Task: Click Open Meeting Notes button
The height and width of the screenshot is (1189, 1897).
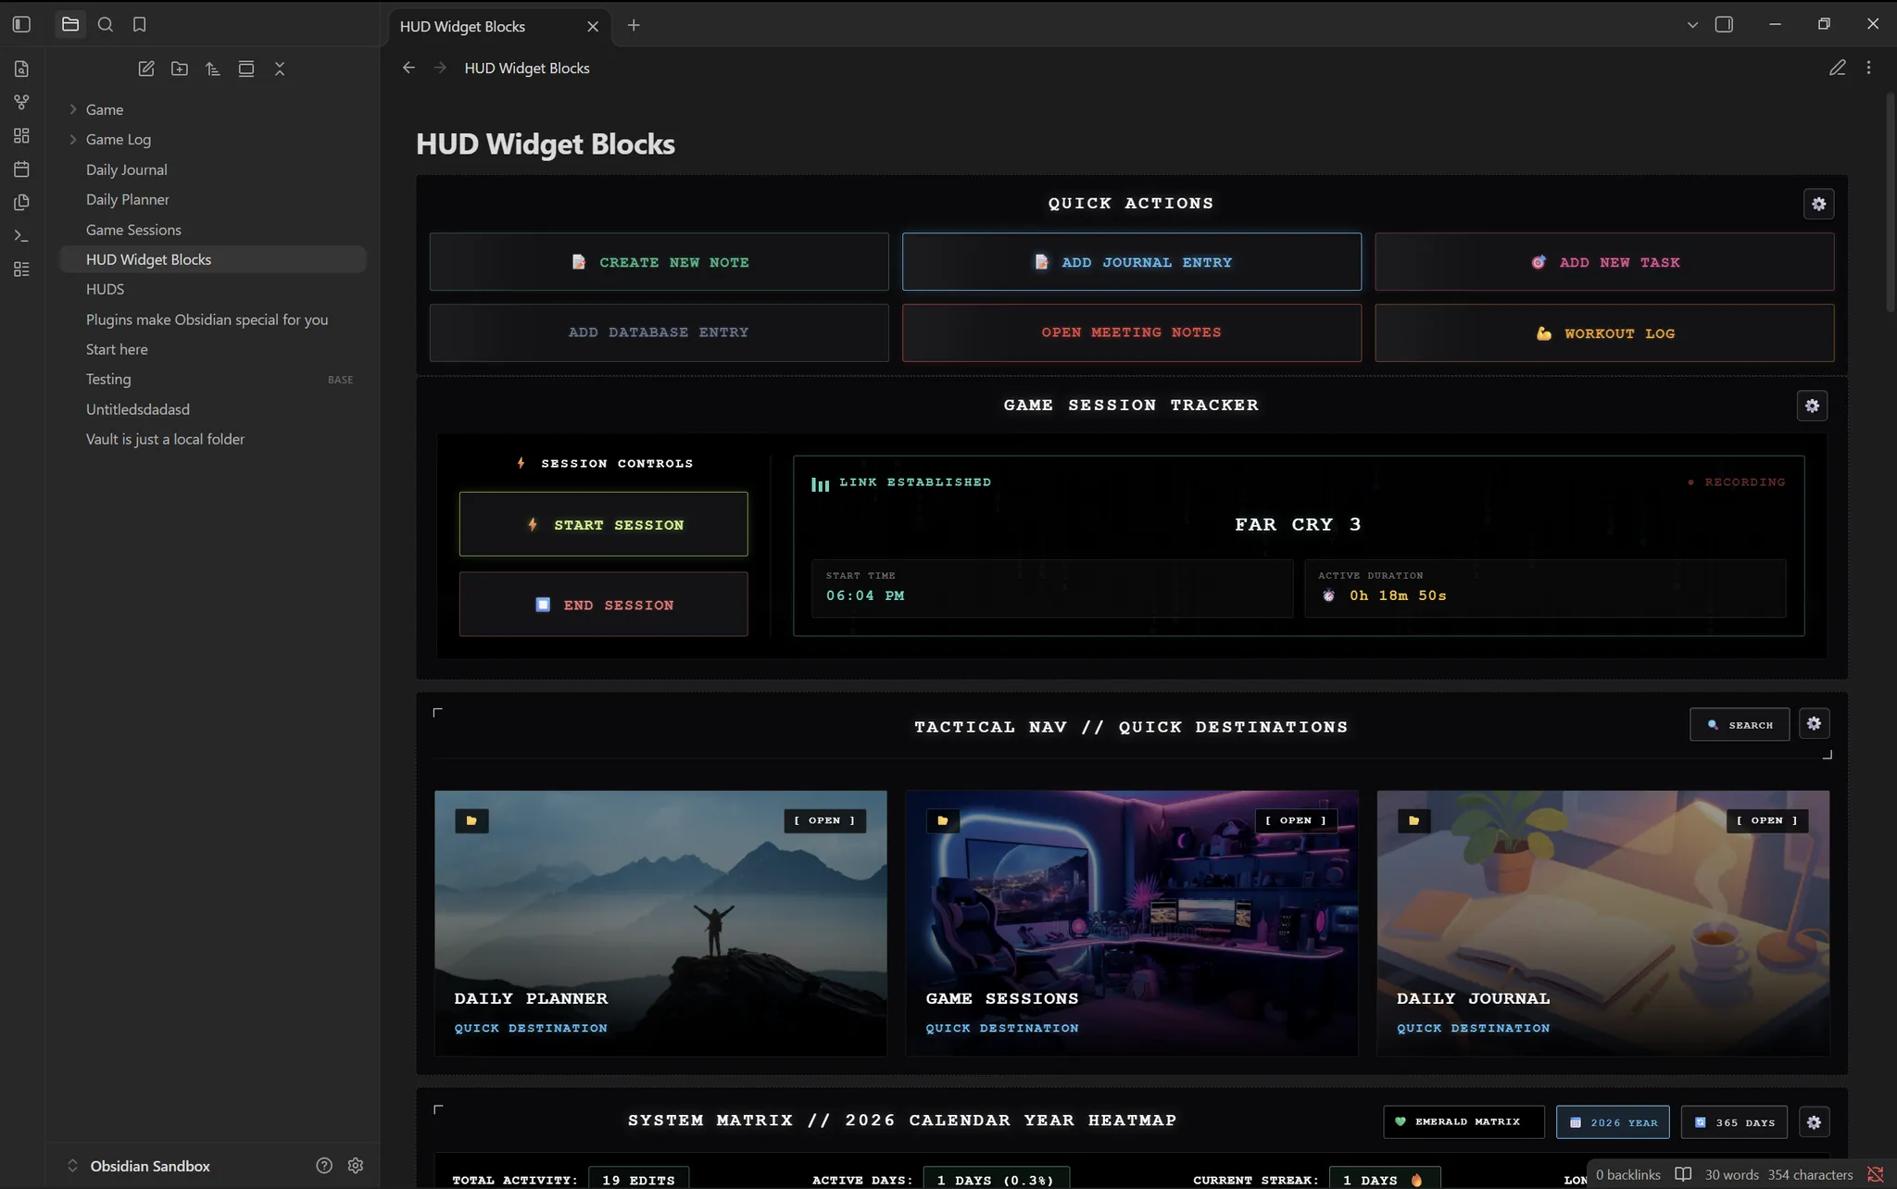Action: pyautogui.click(x=1132, y=332)
